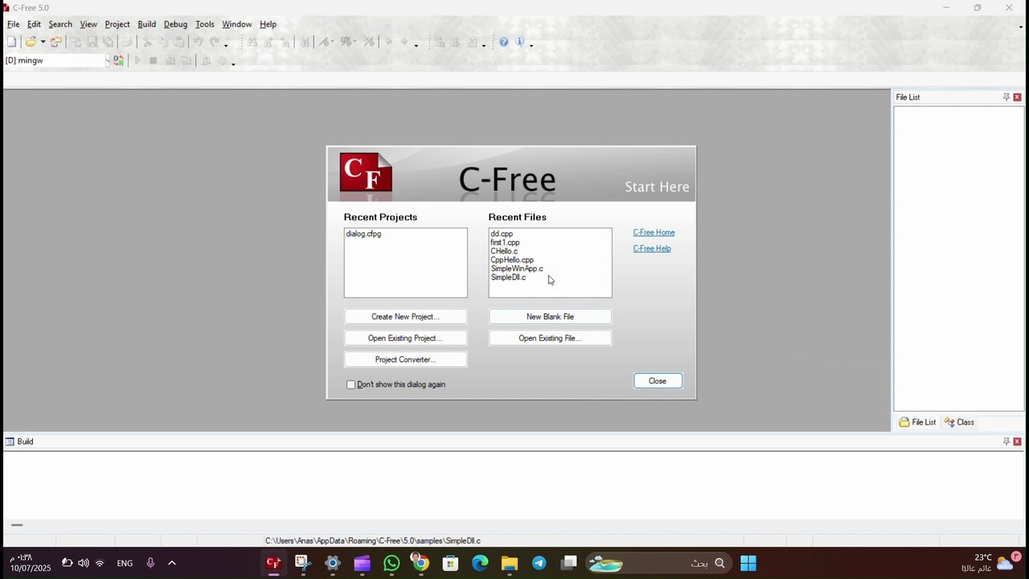Open Telegram from the taskbar
1029x579 pixels.
pos(539,563)
